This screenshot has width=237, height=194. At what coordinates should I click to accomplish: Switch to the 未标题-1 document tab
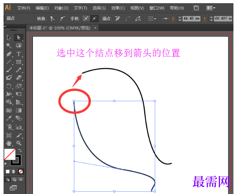(x=59, y=28)
